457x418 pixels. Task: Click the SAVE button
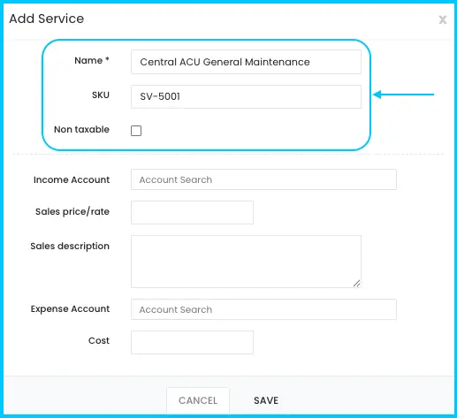click(x=266, y=400)
